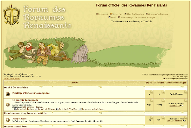Open the International OOC category

[16, 126]
